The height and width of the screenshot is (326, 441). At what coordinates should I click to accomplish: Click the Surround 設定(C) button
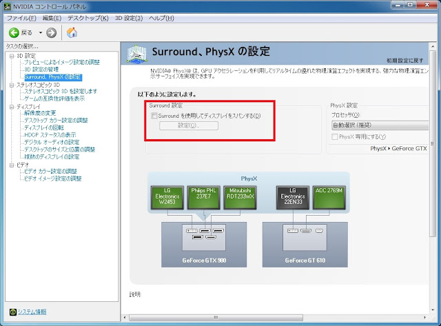click(x=189, y=125)
